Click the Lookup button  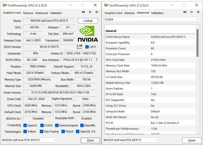(88, 21)
